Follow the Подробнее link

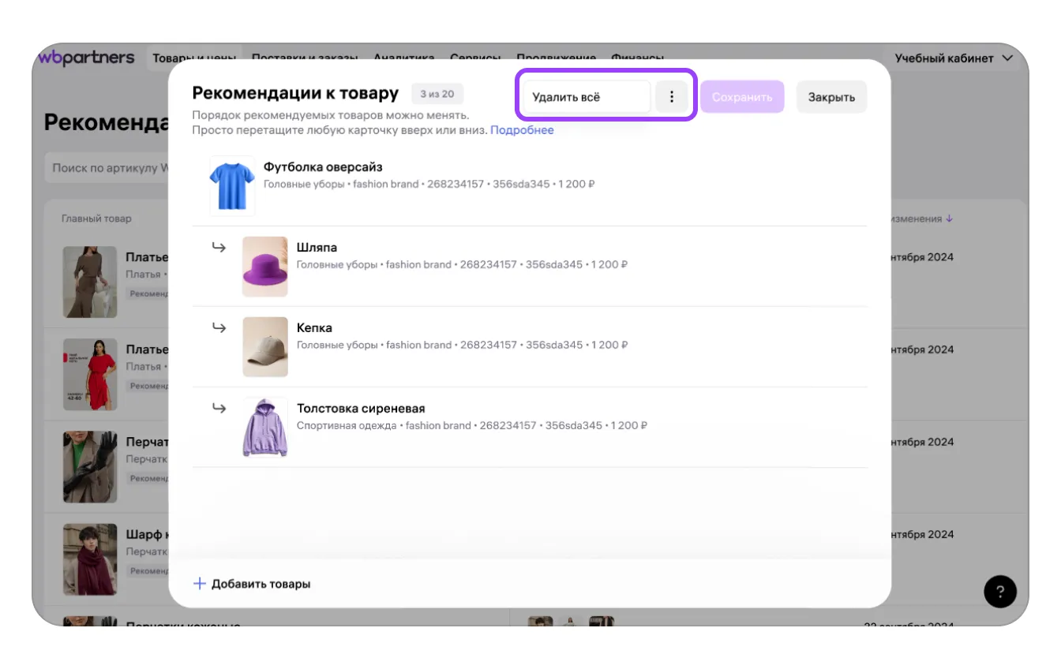[x=522, y=130]
